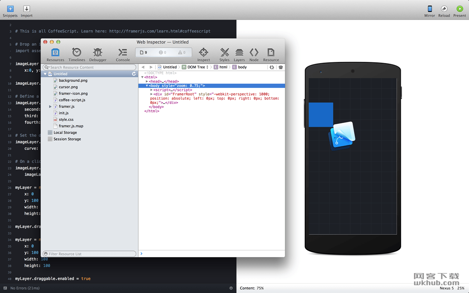The width and height of the screenshot is (469, 293).
Task: Click the Filter Resource List field
Action: pos(90,254)
